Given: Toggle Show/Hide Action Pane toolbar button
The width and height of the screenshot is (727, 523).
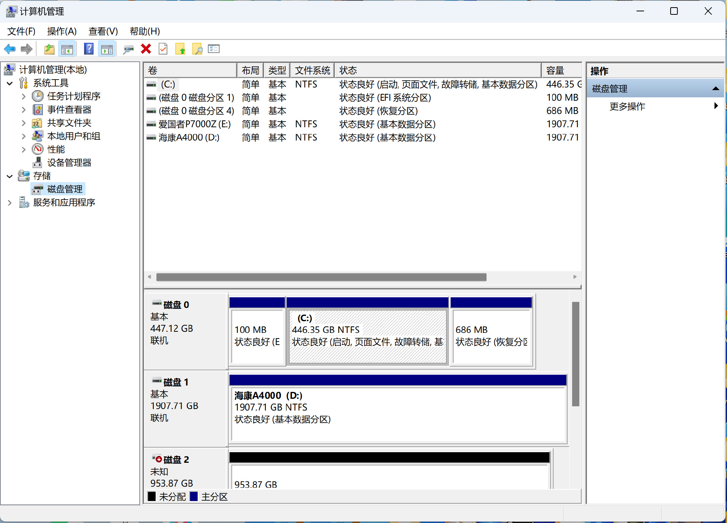Looking at the screenshot, I should coord(107,49).
